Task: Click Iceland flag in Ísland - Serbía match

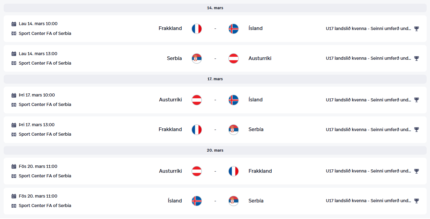Action: coord(197,201)
